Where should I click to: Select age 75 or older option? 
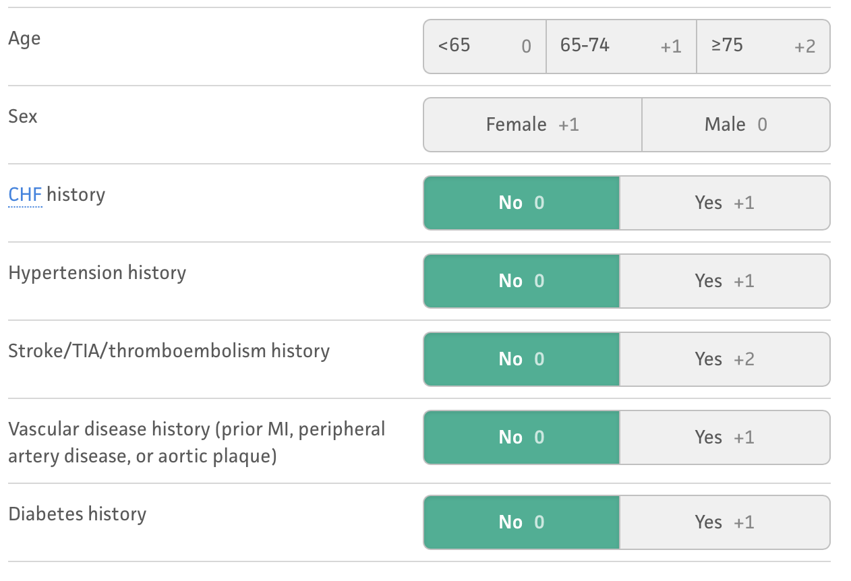pyautogui.click(x=763, y=47)
